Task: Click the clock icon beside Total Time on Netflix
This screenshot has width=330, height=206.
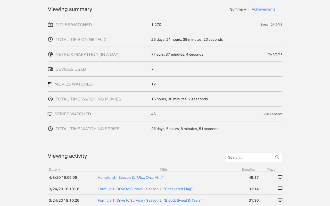Action: pos(50,39)
